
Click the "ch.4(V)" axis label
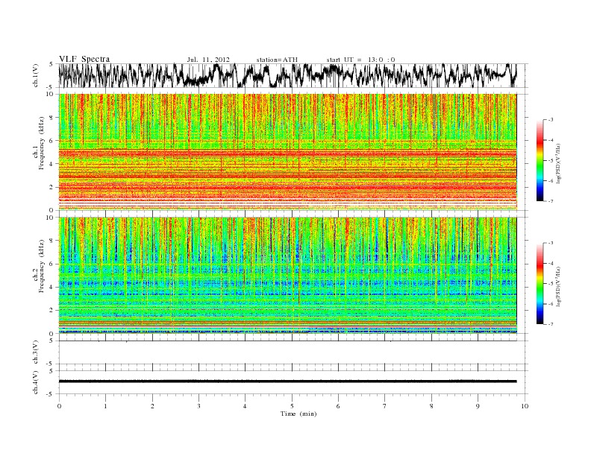click(x=35, y=382)
